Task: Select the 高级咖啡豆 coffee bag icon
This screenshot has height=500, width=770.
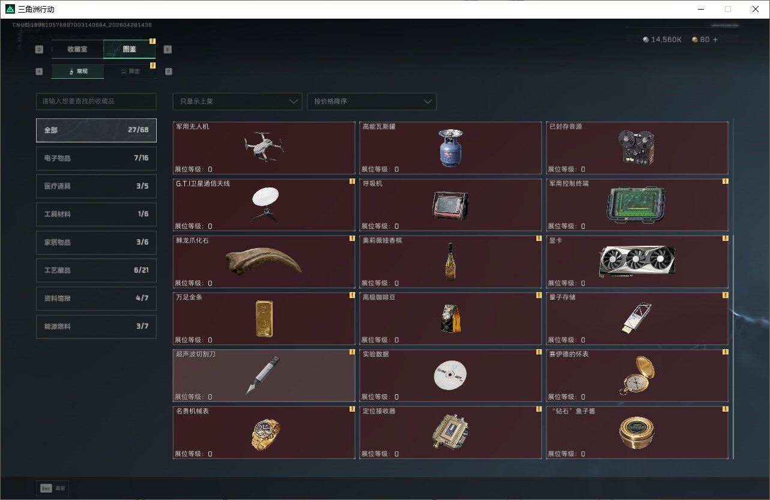Action: coord(450,319)
